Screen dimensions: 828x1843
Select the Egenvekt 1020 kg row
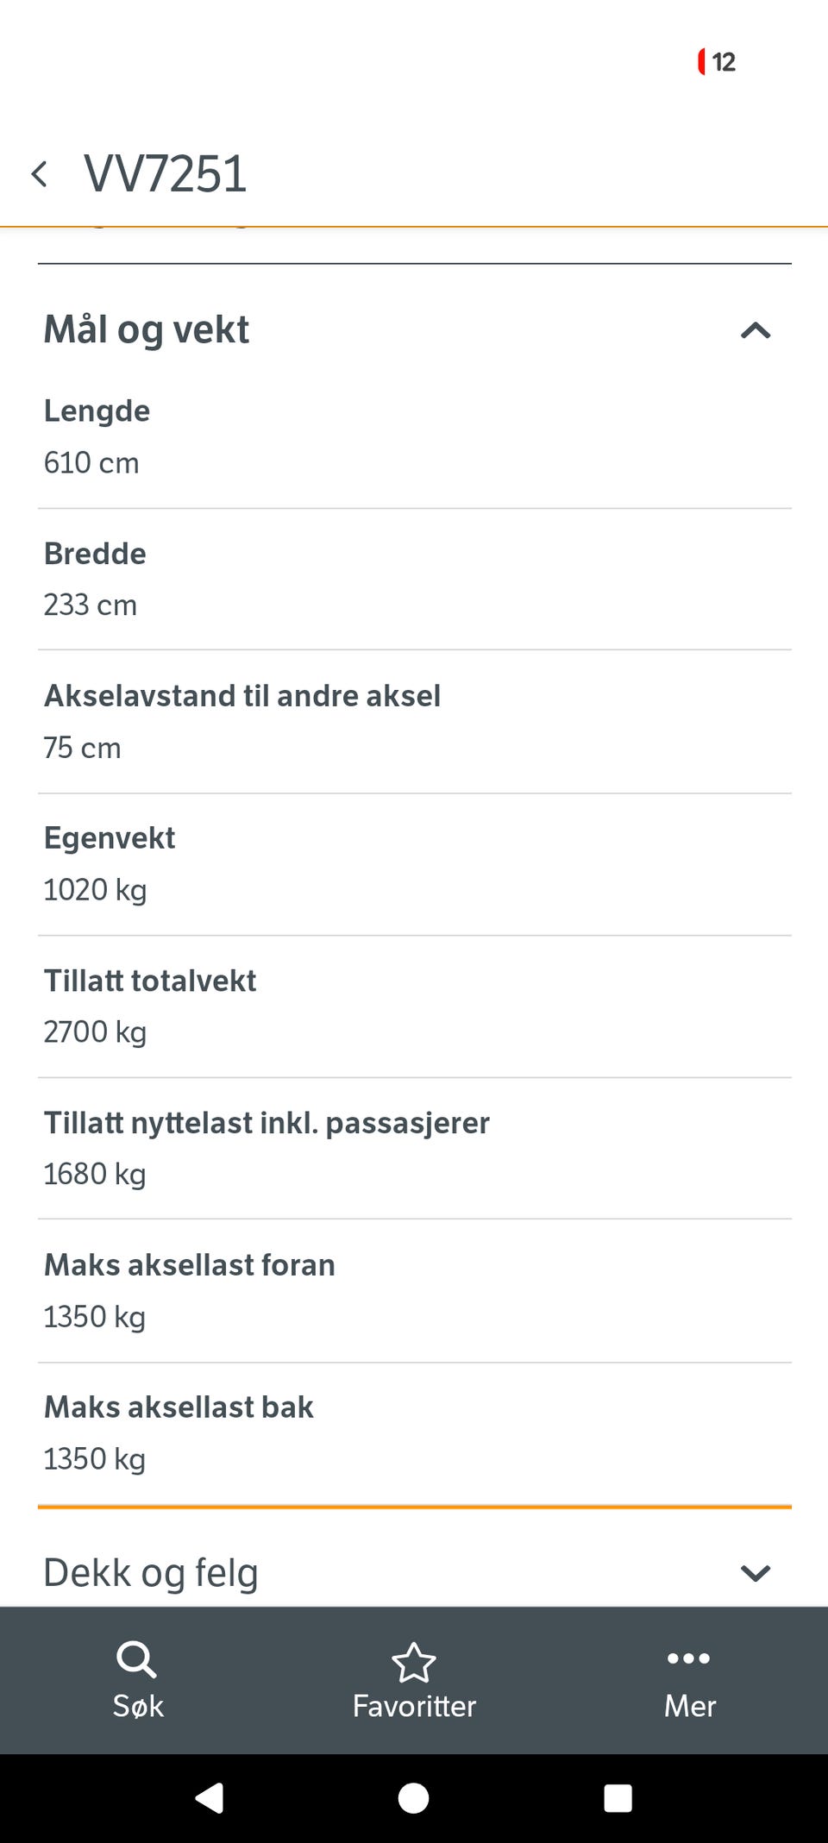[x=414, y=864]
